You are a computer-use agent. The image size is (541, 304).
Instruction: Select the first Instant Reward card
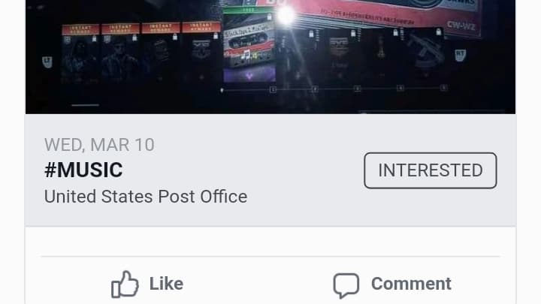coord(80,55)
